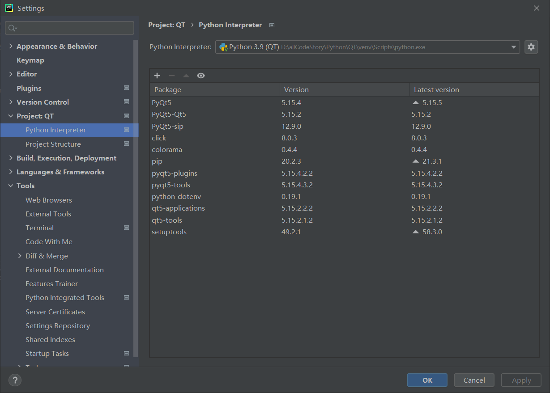Open Python Integrated Tools settings

[65, 297]
